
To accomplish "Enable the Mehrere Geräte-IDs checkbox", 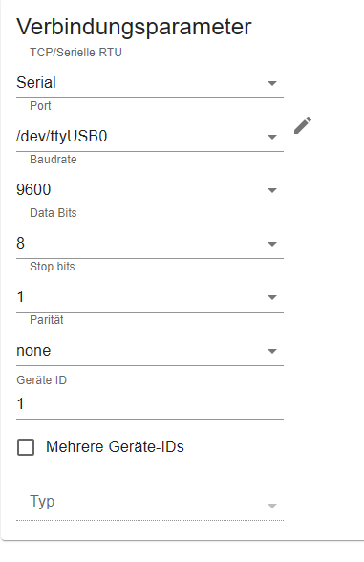I will pos(26,447).
